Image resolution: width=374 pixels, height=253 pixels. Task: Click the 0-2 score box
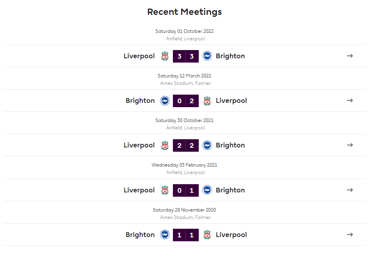(186, 101)
